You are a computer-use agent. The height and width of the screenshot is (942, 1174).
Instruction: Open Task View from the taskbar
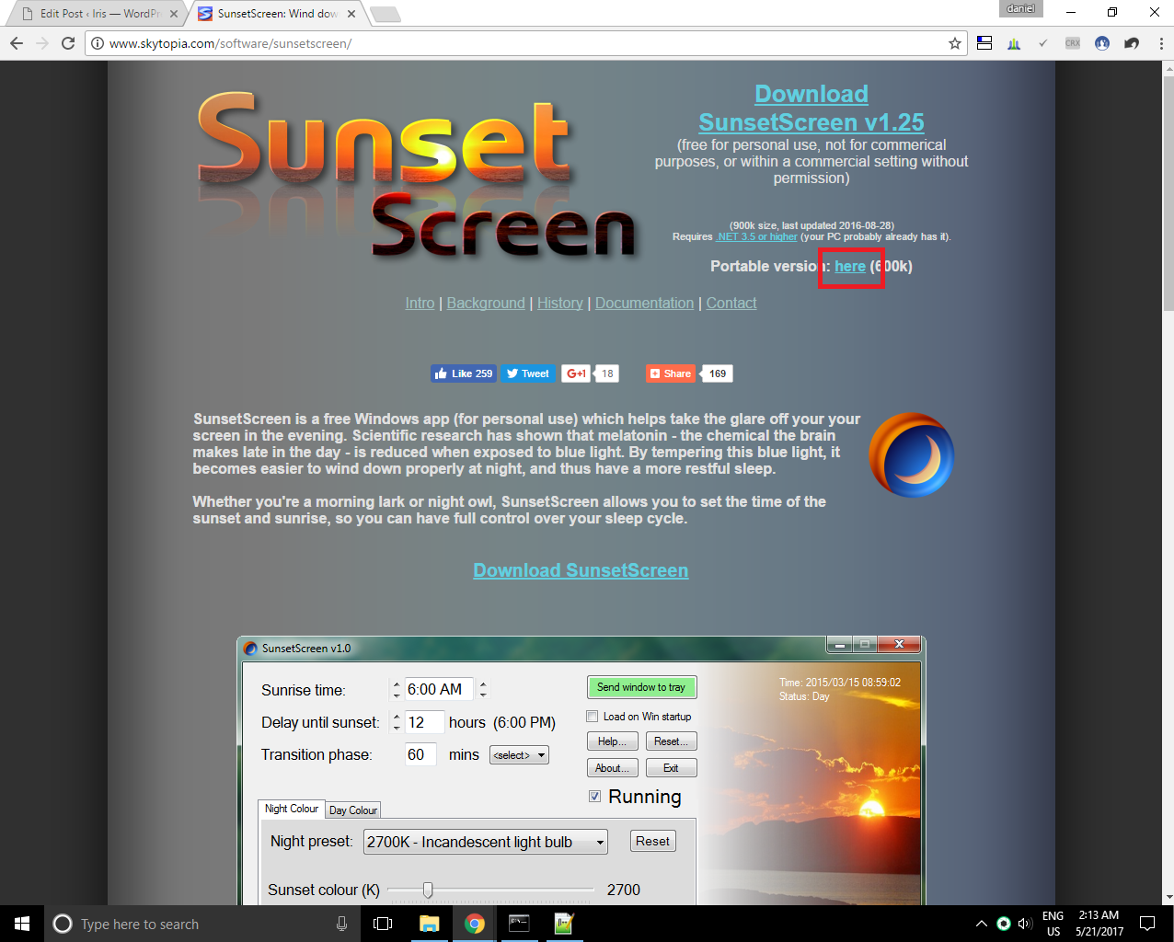[383, 924]
